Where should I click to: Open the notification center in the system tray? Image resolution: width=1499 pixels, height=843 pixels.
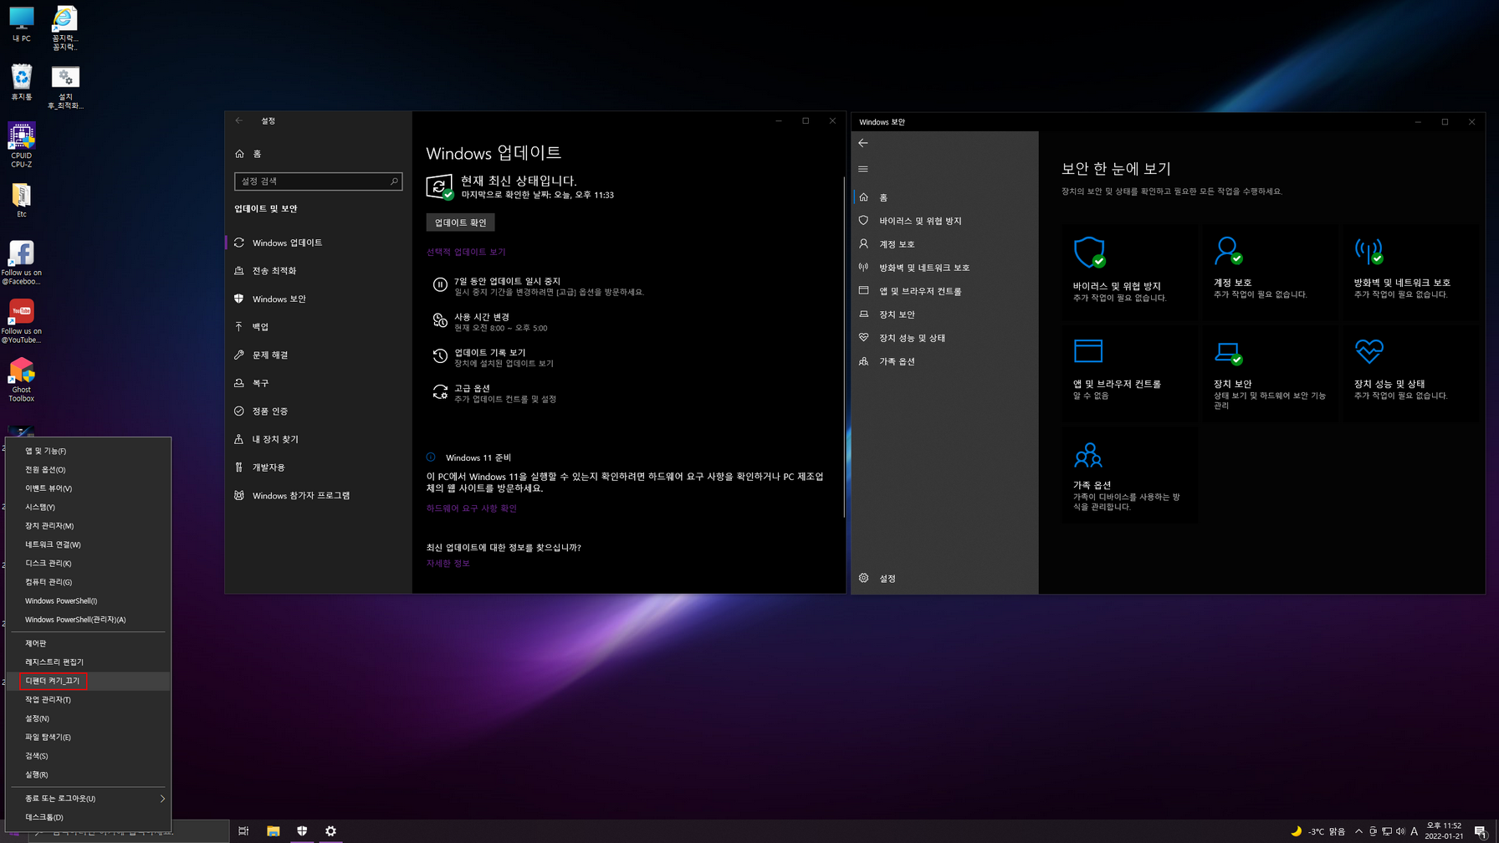1480,831
